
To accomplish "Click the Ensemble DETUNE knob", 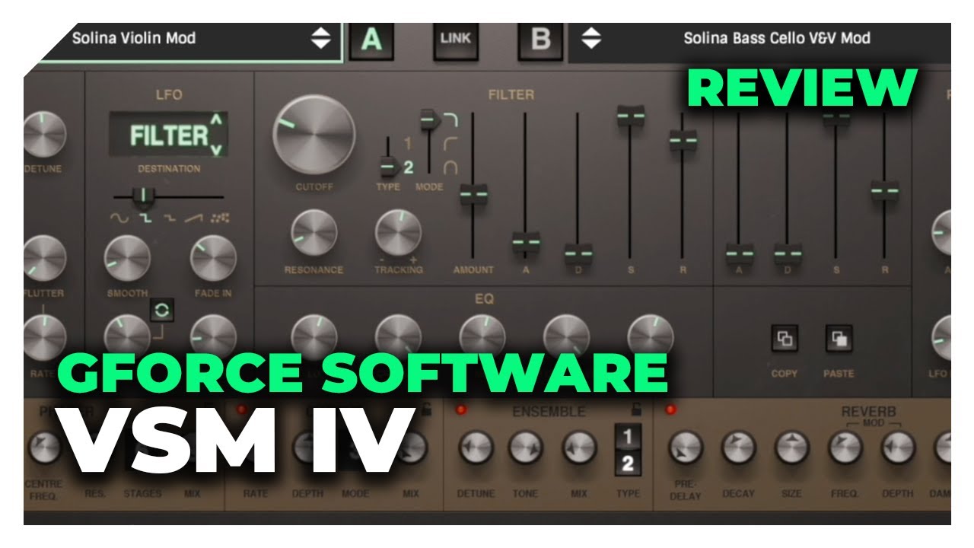I will [476, 448].
